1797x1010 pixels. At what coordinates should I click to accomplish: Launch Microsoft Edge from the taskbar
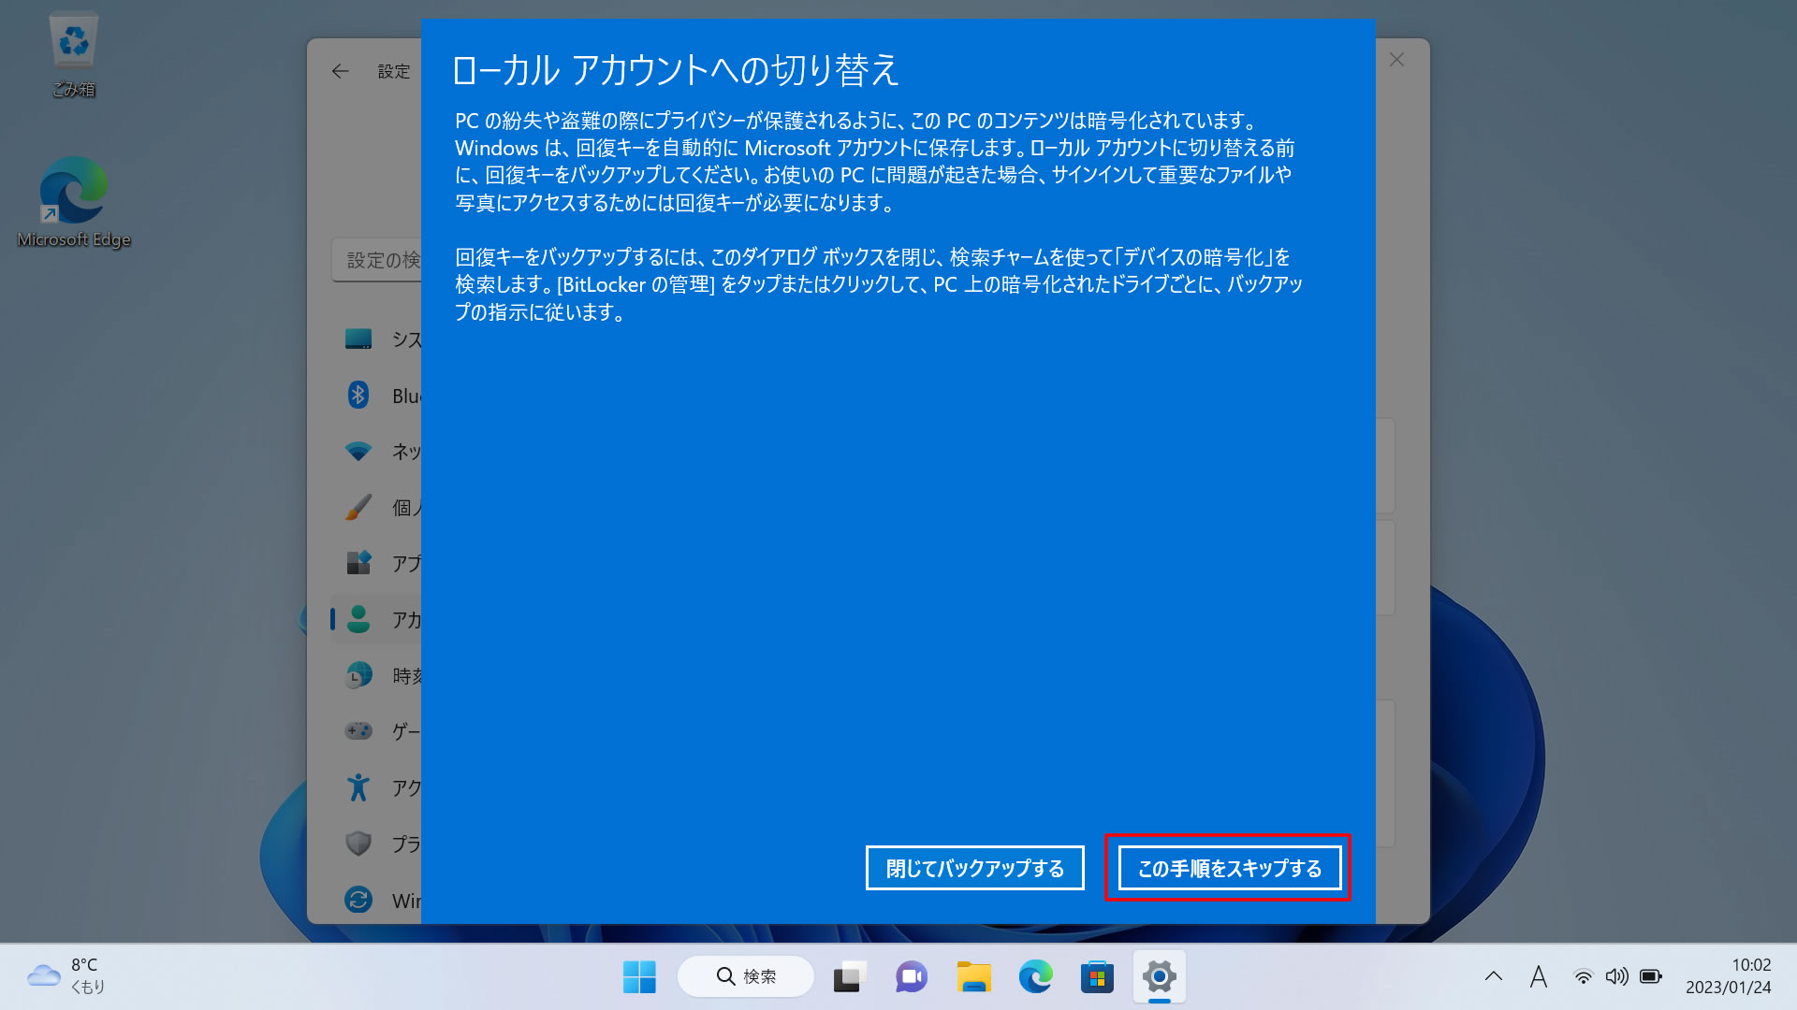click(1035, 977)
